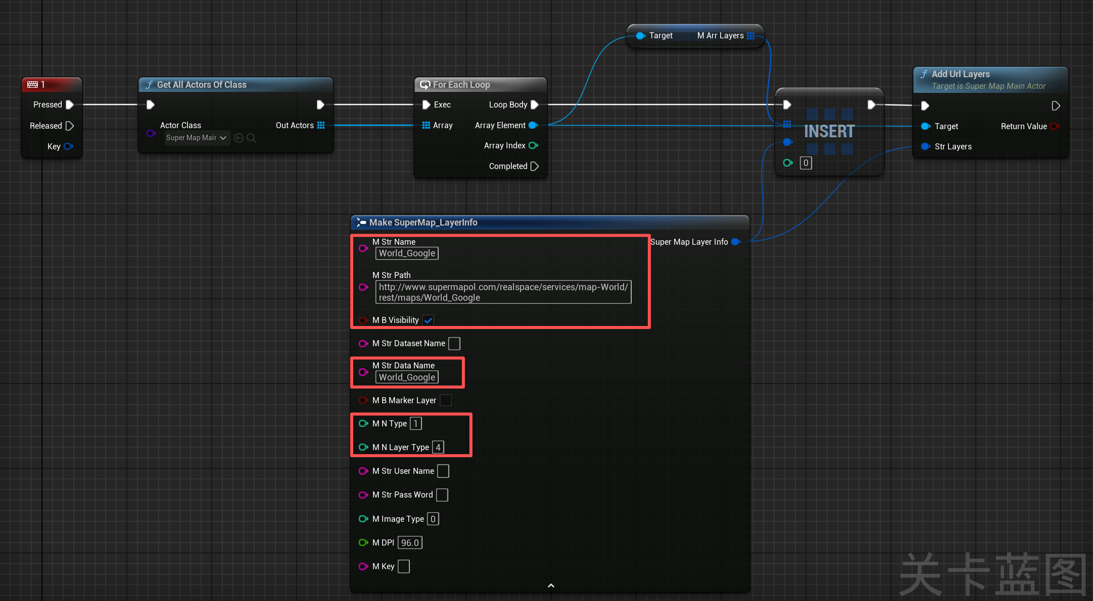Click the Out Actors array pin
The image size is (1093, 601).
tap(321, 125)
